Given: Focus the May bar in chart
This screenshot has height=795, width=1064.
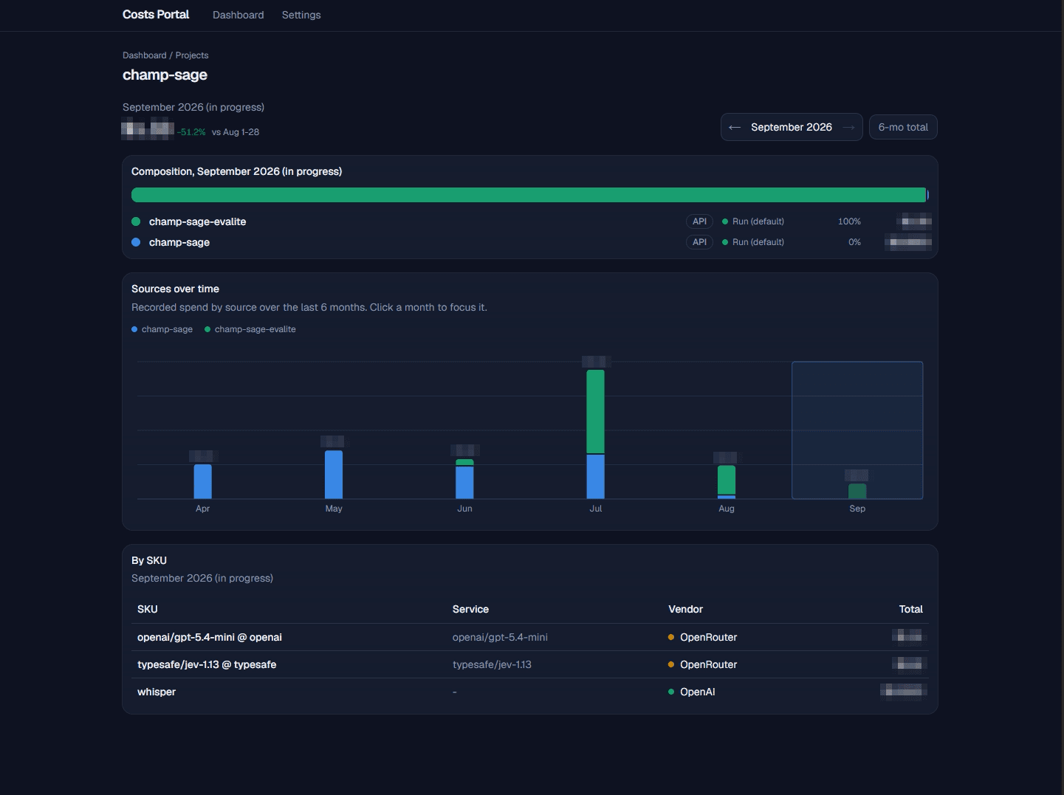Looking at the screenshot, I should [x=334, y=475].
